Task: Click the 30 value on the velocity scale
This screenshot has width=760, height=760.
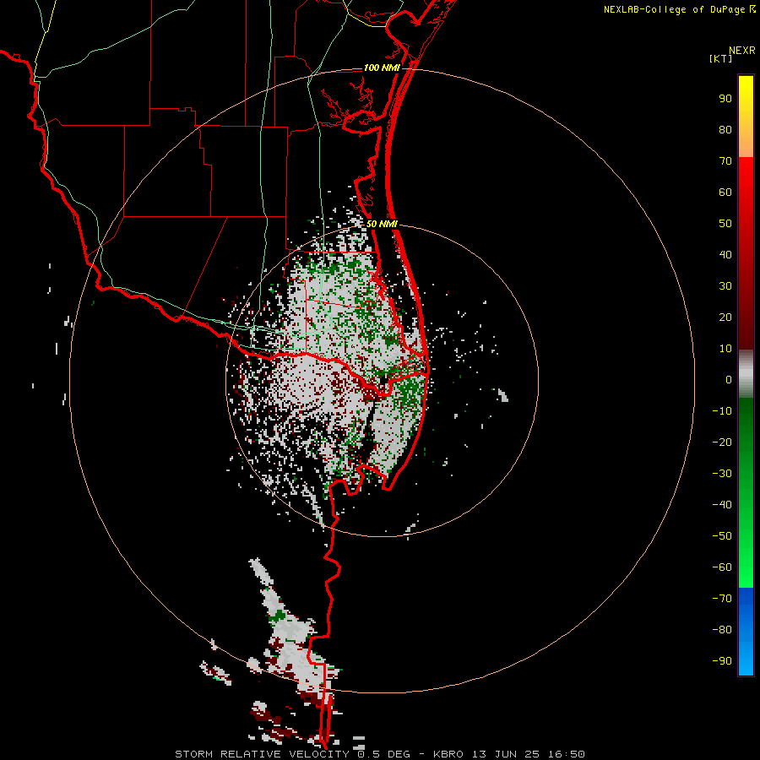Action: coord(725,286)
